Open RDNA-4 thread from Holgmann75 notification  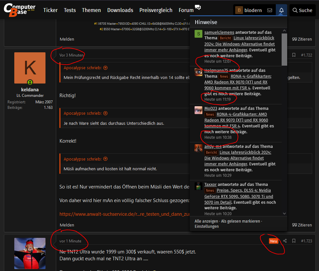coord(237,82)
